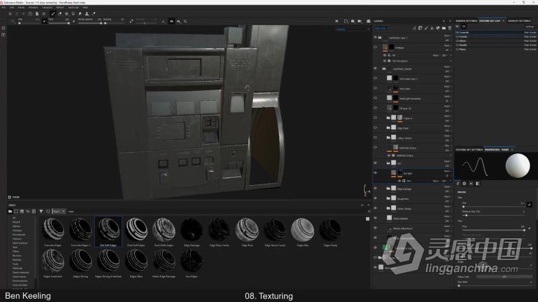Image resolution: width=538 pixels, height=302 pixels.
Task: Hide the Dirt light layer
Action: click(x=375, y=173)
